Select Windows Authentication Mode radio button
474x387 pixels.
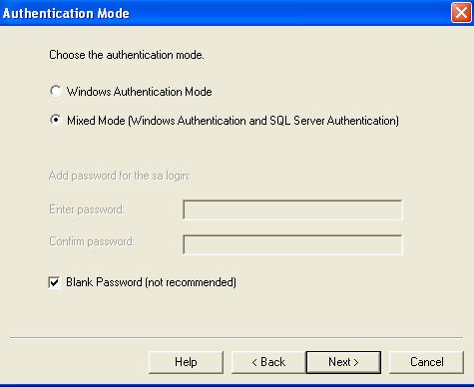point(56,91)
